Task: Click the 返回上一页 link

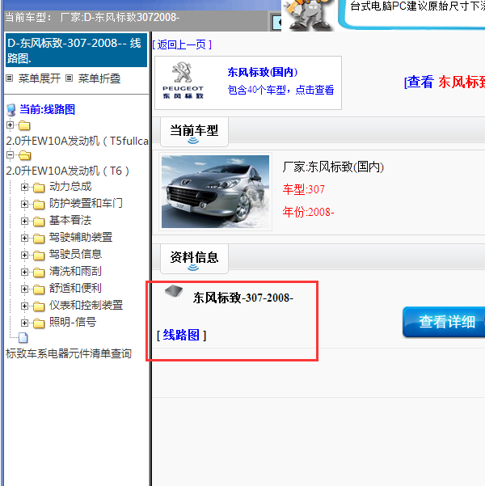Action: point(182,45)
